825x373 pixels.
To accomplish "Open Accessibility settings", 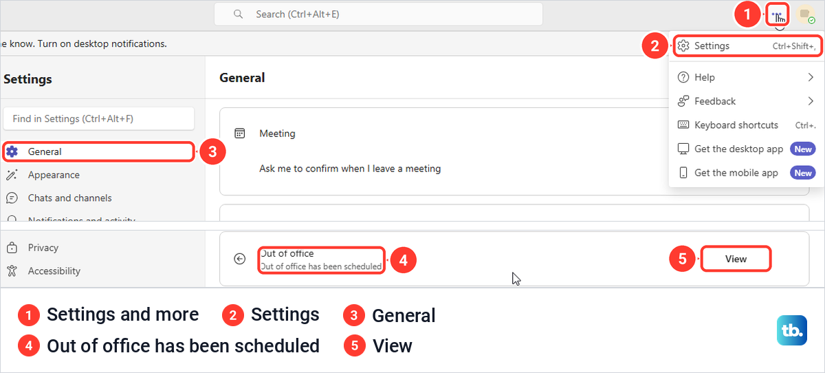I will (99, 271).
